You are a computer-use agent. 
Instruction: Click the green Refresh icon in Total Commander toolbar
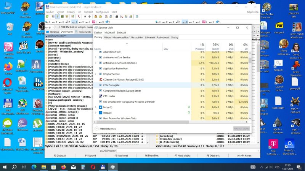click(x=47, y=17)
